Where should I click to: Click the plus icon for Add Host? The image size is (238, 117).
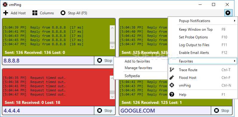coord(6,13)
